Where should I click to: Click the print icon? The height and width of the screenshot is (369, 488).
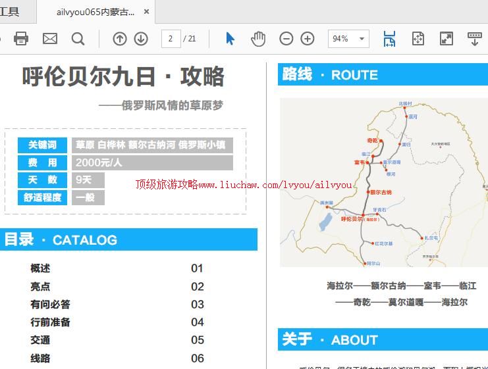(x=21, y=39)
